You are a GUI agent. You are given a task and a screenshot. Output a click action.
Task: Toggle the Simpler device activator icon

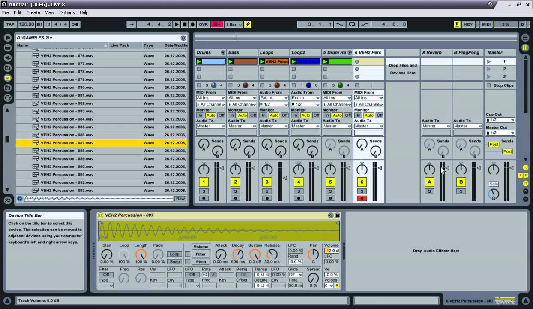[101, 215]
